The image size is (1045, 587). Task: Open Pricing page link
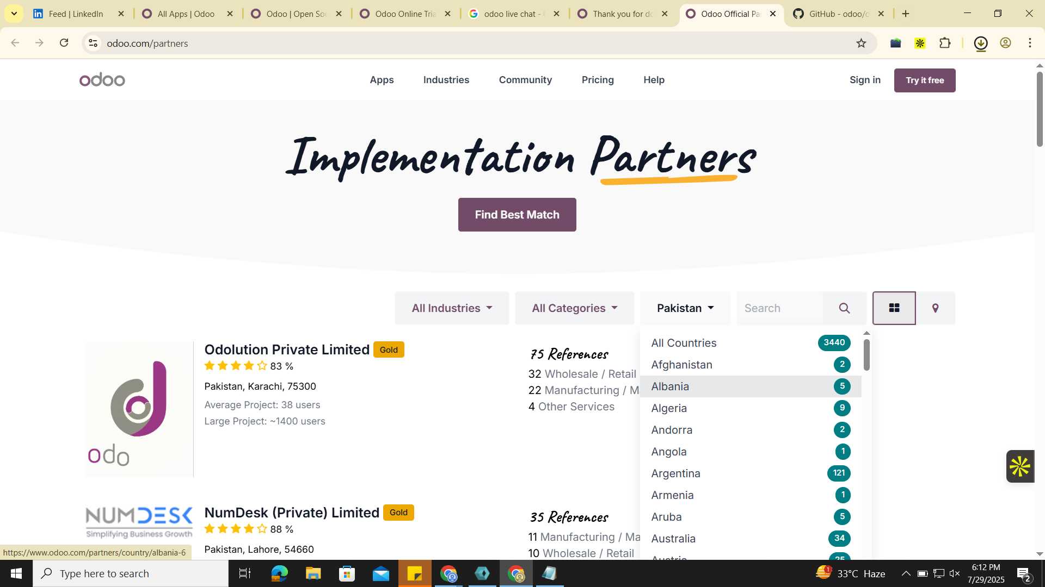click(x=598, y=80)
